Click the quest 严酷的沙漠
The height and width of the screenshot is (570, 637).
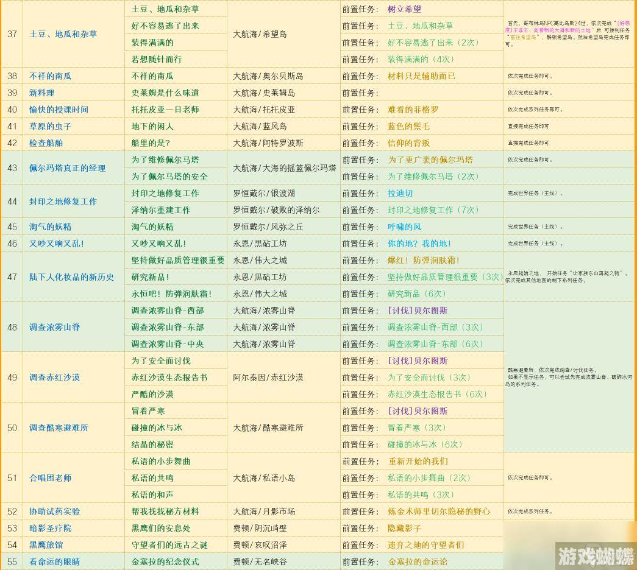pyautogui.click(x=152, y=394)
